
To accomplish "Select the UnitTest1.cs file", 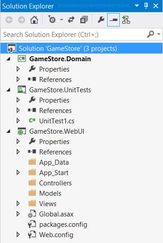I will click(x=57, y=121).
